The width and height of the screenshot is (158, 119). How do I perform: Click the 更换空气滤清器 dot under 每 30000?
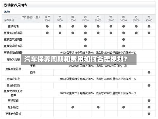124,39
